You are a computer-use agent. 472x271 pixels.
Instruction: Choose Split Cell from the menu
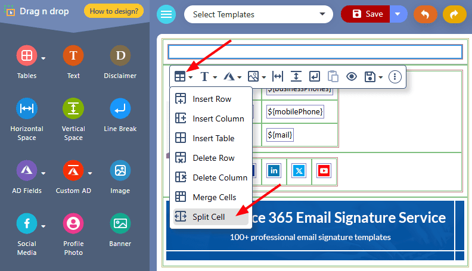[x=211, y=217]
